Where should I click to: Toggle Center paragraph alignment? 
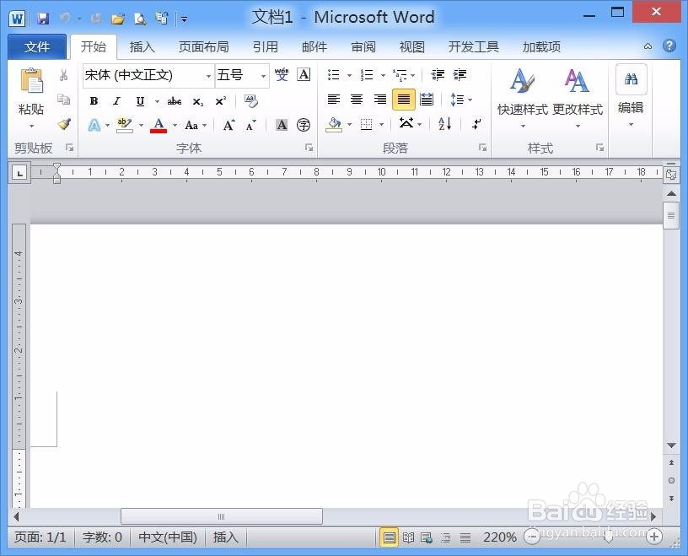(357, 100)
